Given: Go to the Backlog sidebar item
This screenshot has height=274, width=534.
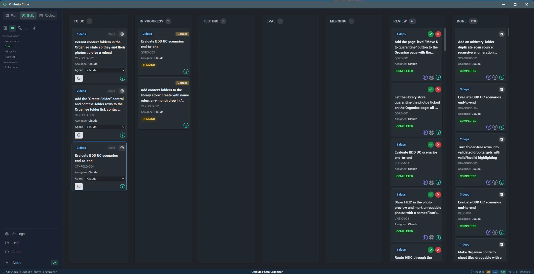Looking at the screenshot, I should (x=10, y=57).
